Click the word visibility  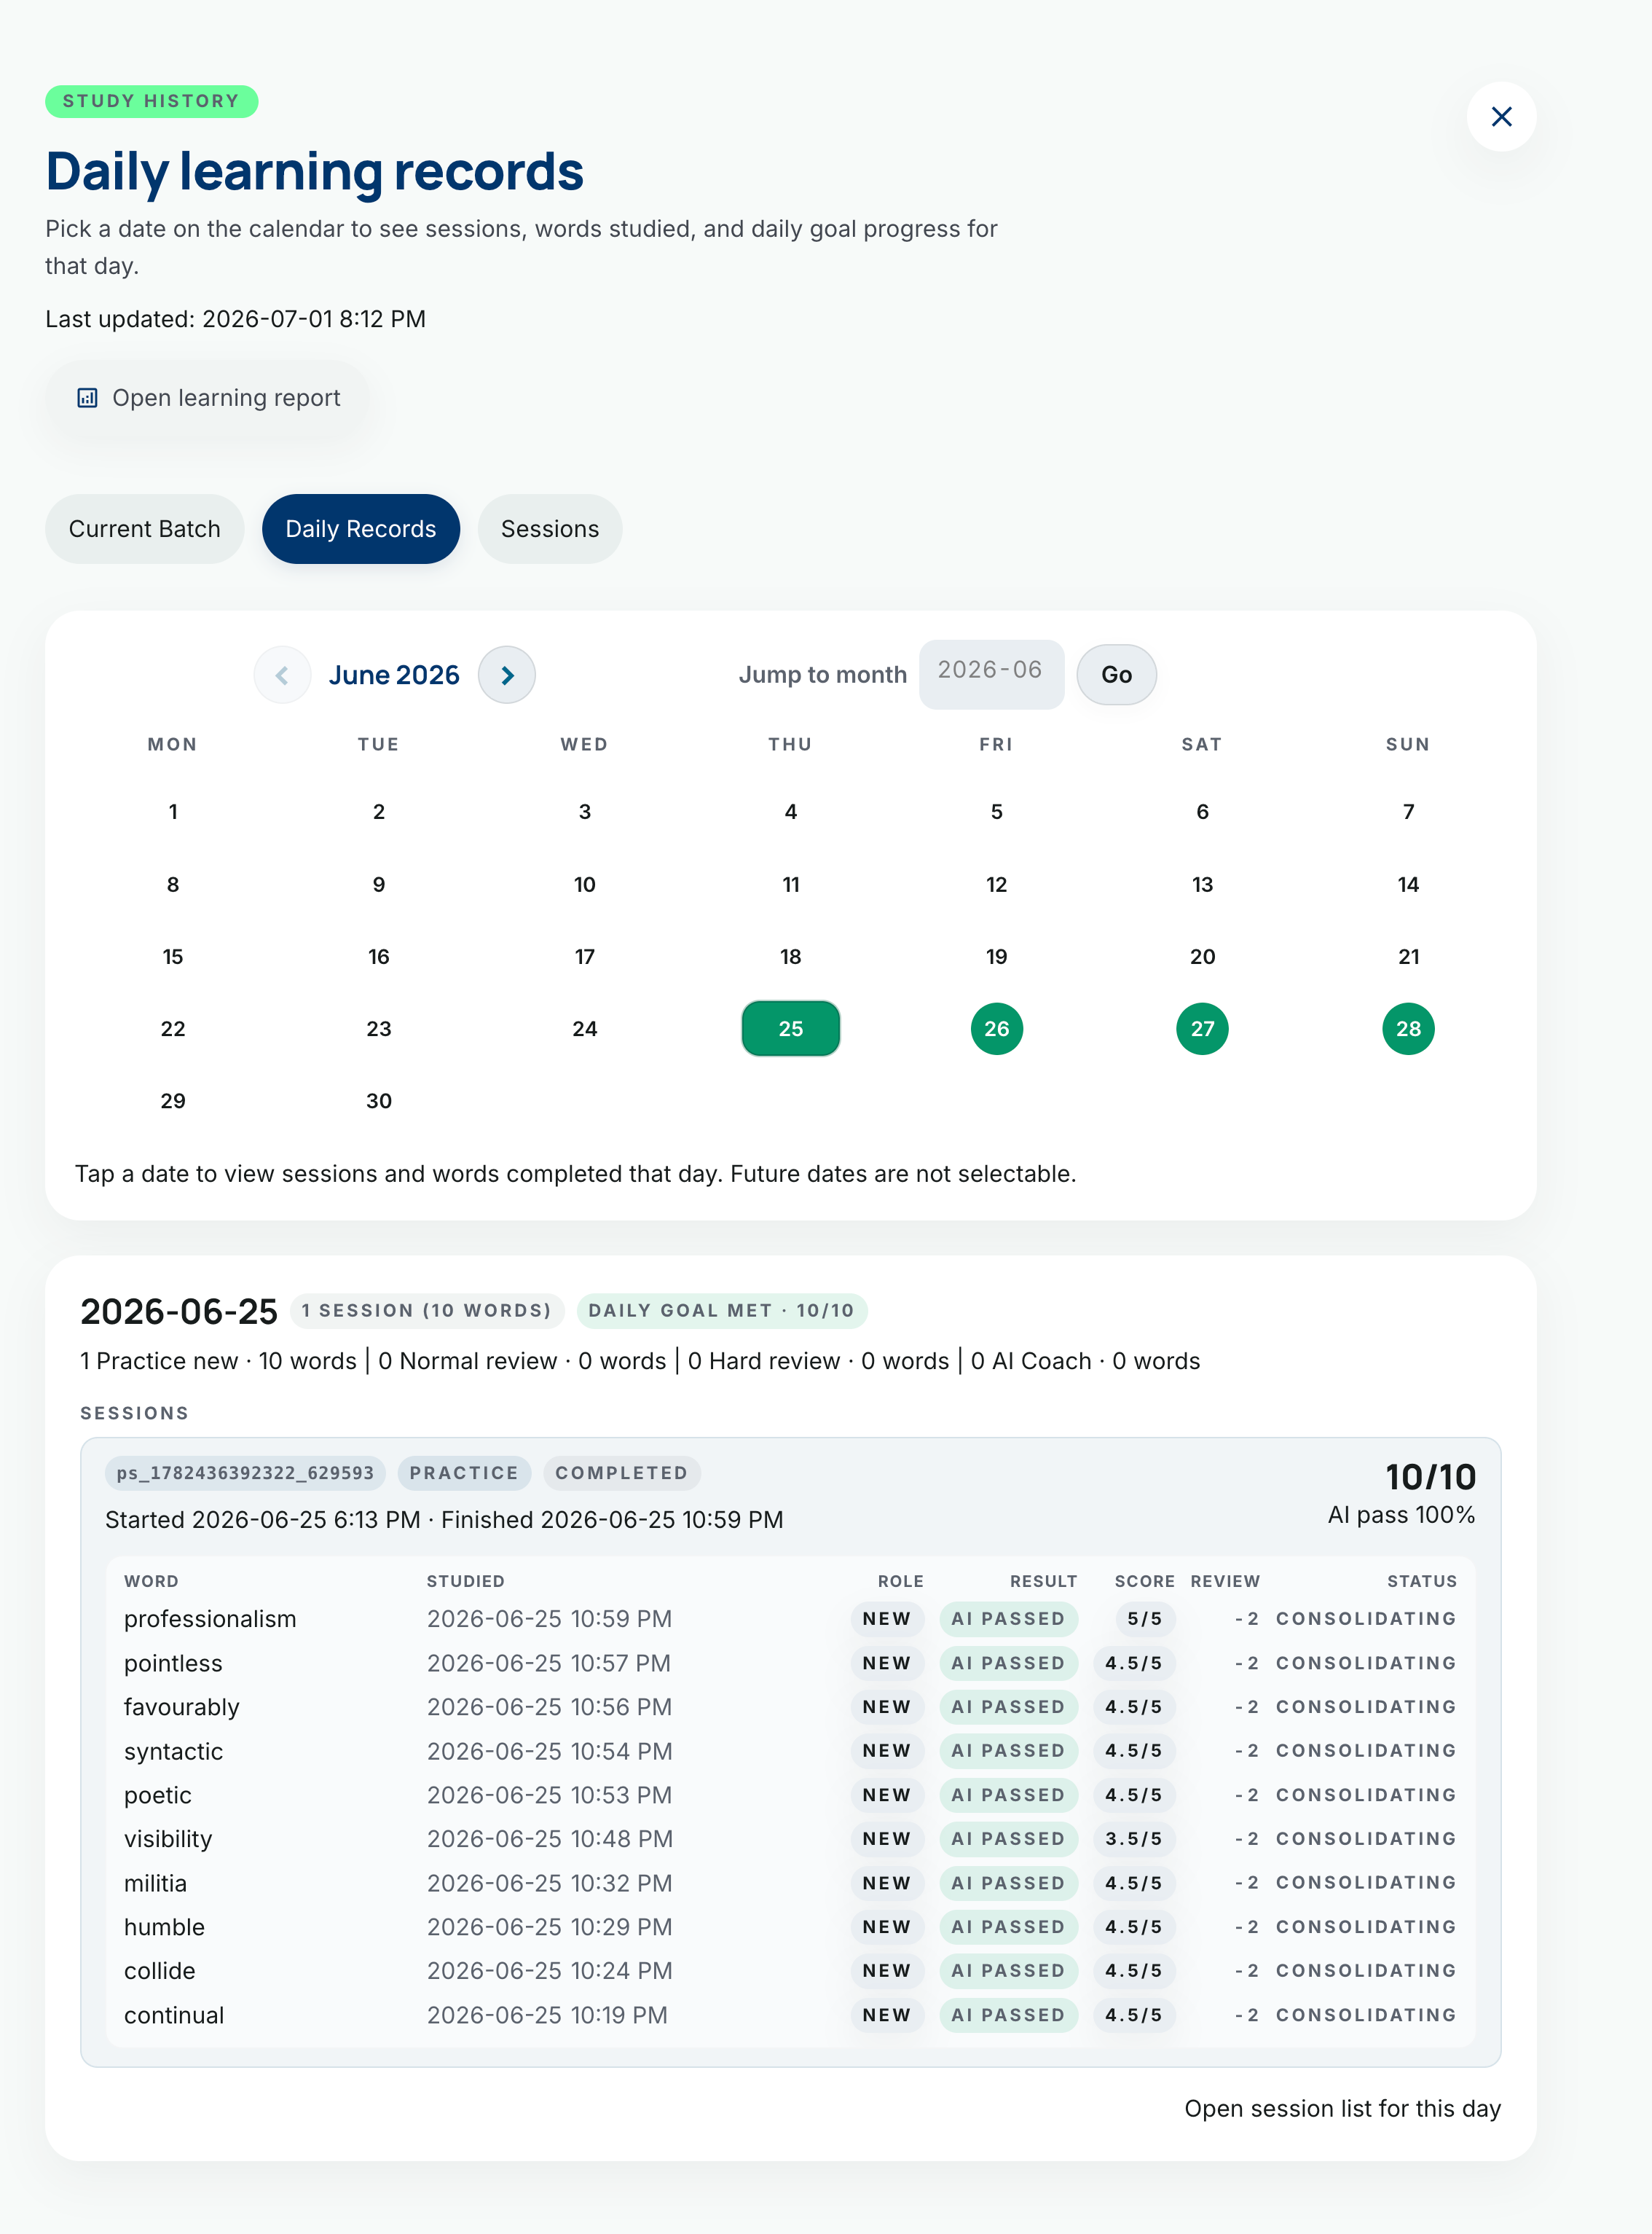pyautogui.click(x=168, y=1839)
